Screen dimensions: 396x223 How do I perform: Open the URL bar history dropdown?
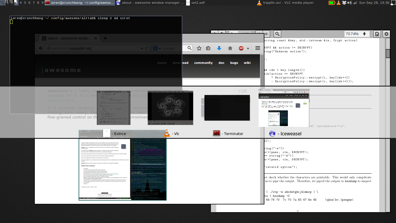[141, 48]
